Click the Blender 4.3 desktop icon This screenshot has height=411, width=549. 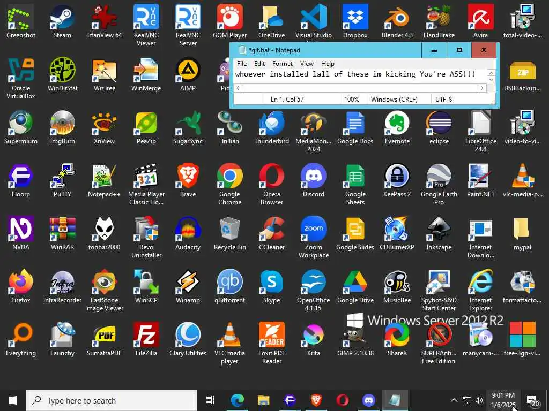point(397,21)
